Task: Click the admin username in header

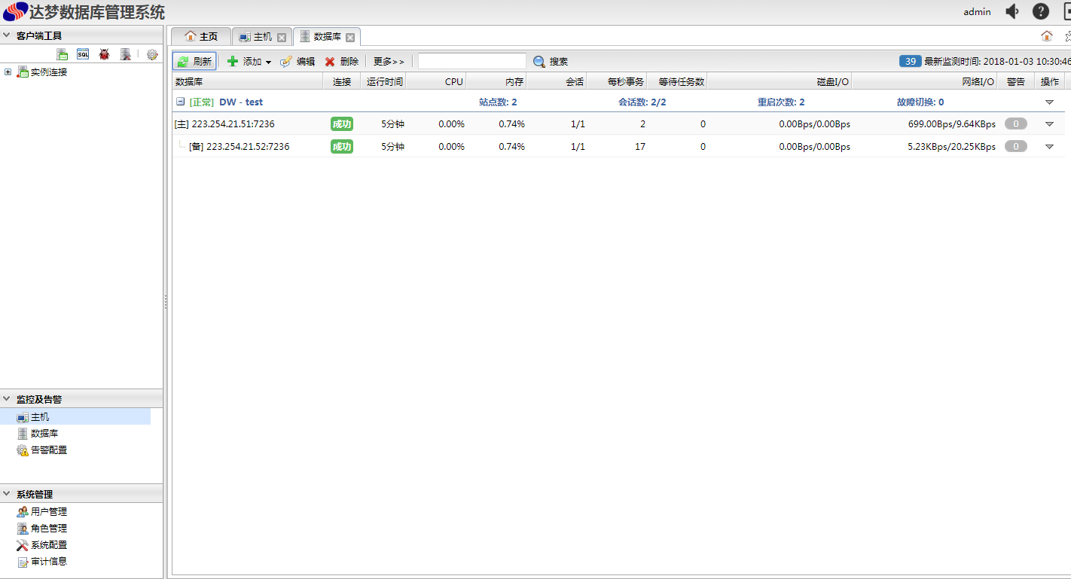Action: (x=977, y=11)
